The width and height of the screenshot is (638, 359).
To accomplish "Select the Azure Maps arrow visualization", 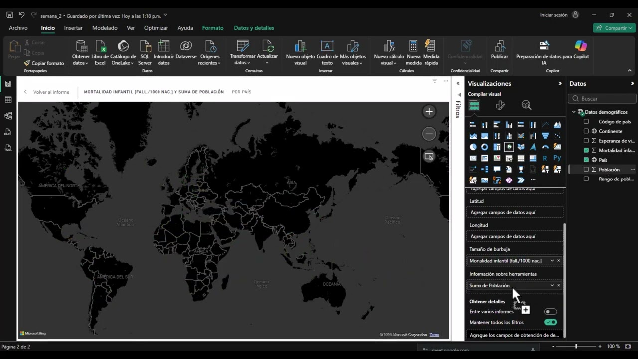I will [x=533, y=147].
